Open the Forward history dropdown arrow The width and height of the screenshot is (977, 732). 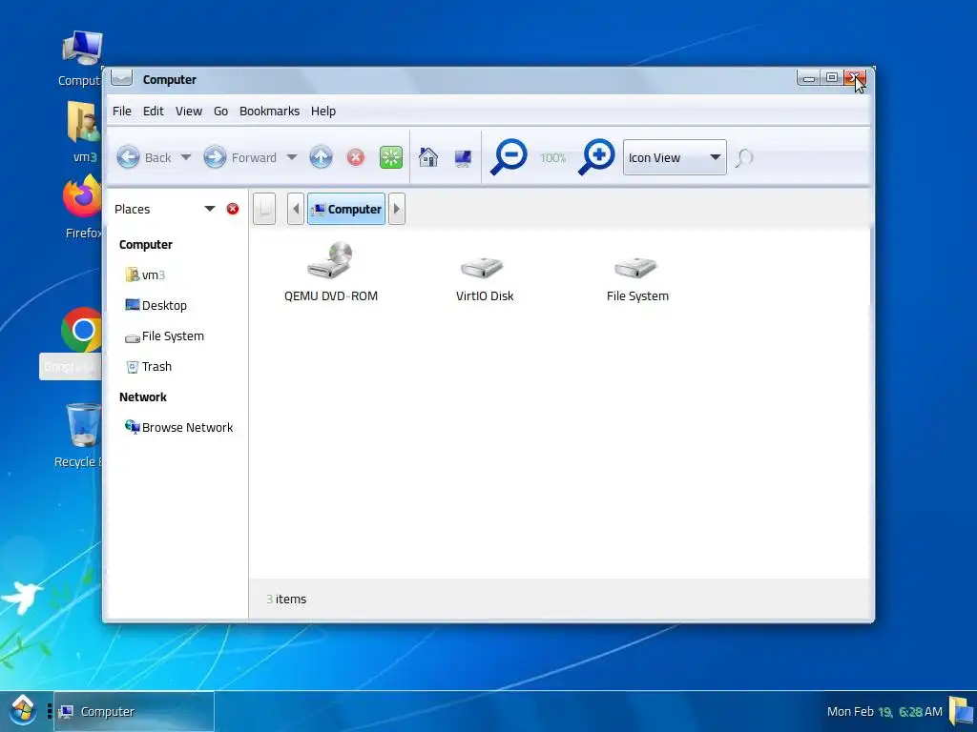point(292,157)
